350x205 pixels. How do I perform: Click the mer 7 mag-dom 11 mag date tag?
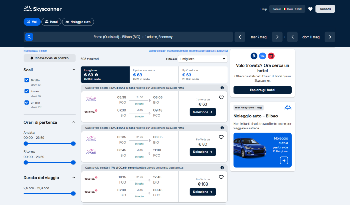pyautogui.click(x=248, y=108)
